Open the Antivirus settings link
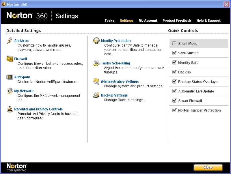 pos(21,41)
